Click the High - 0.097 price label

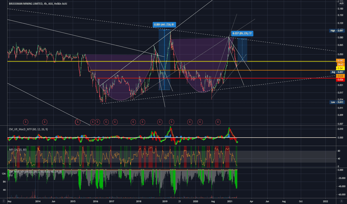pyautogui.click(x=337, y=31)
